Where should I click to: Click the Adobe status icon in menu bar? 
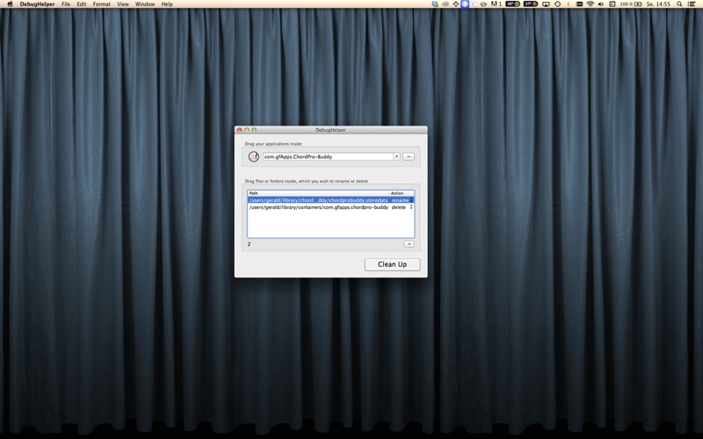[x=496, y=4]
